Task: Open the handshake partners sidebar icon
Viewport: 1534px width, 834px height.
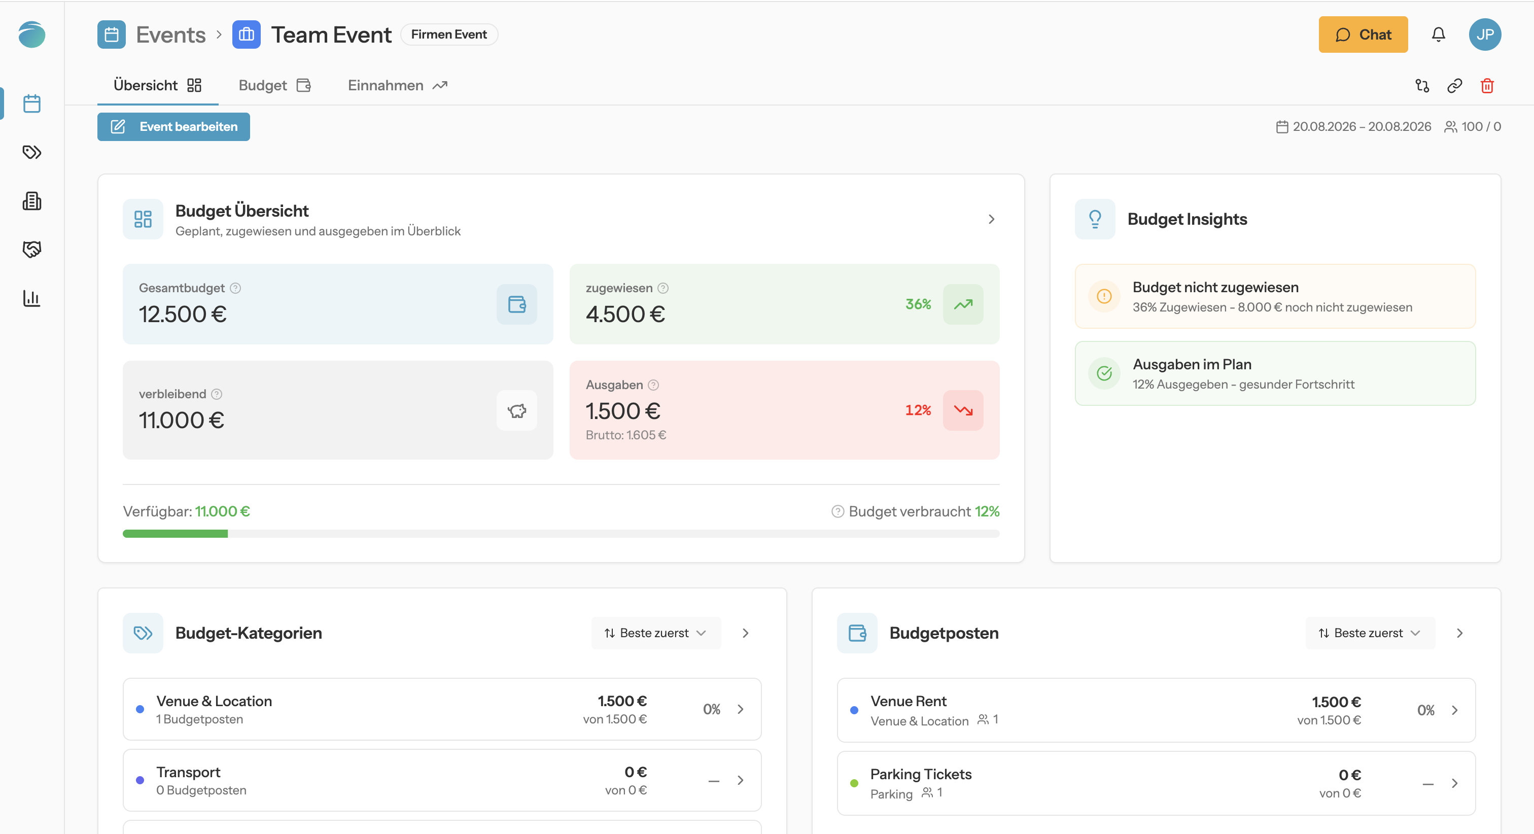Action: click(x=31, y=249)
